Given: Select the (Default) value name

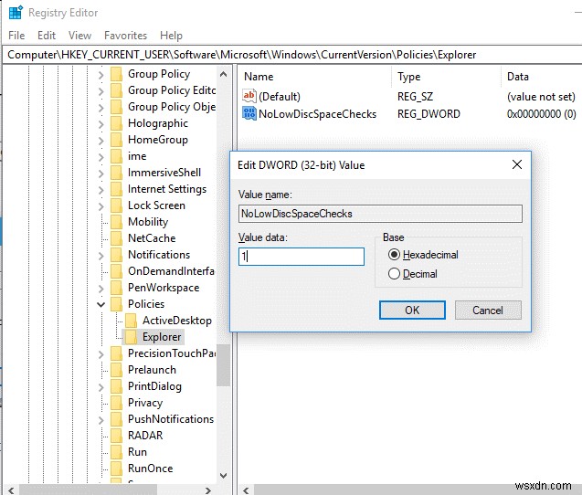Looking at the screenshot, I should [x=280, y=97].
